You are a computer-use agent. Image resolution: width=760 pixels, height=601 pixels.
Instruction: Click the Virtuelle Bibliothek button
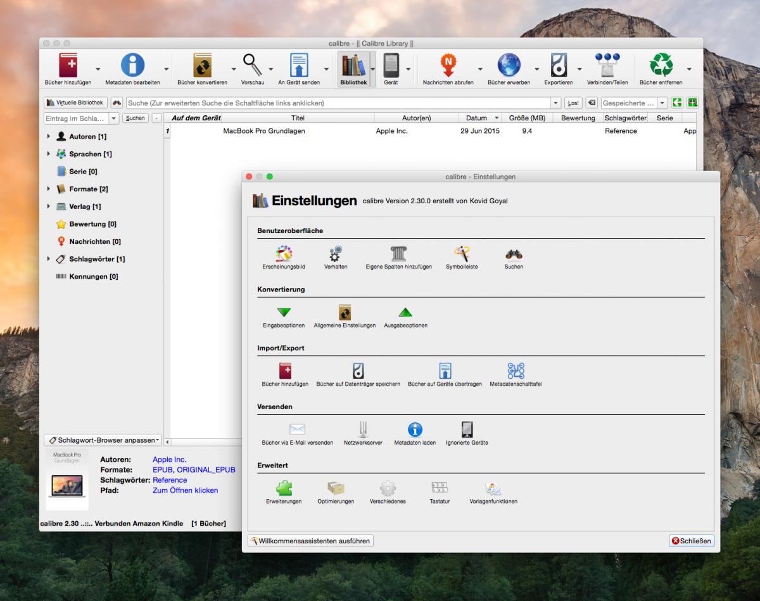pyautogui.click(x=75, y=103)
